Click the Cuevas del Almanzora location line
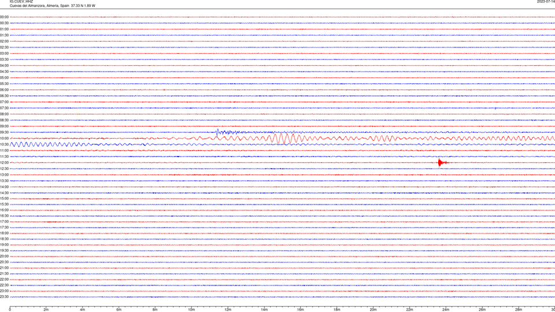The image size is (555, 312). tap(53, 6)
